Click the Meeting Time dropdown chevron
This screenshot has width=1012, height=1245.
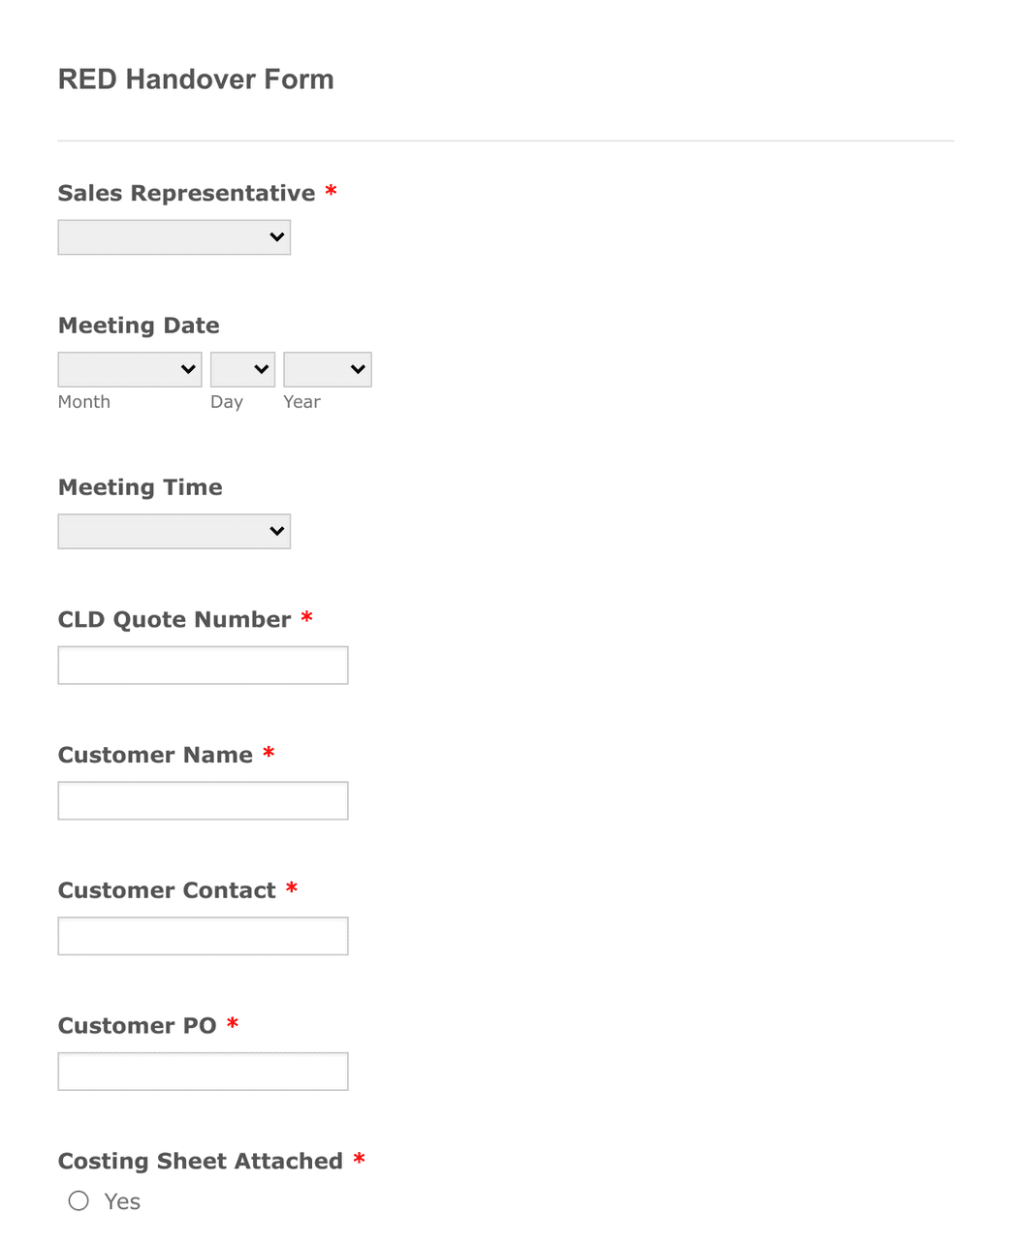click(x=276, y=531)
